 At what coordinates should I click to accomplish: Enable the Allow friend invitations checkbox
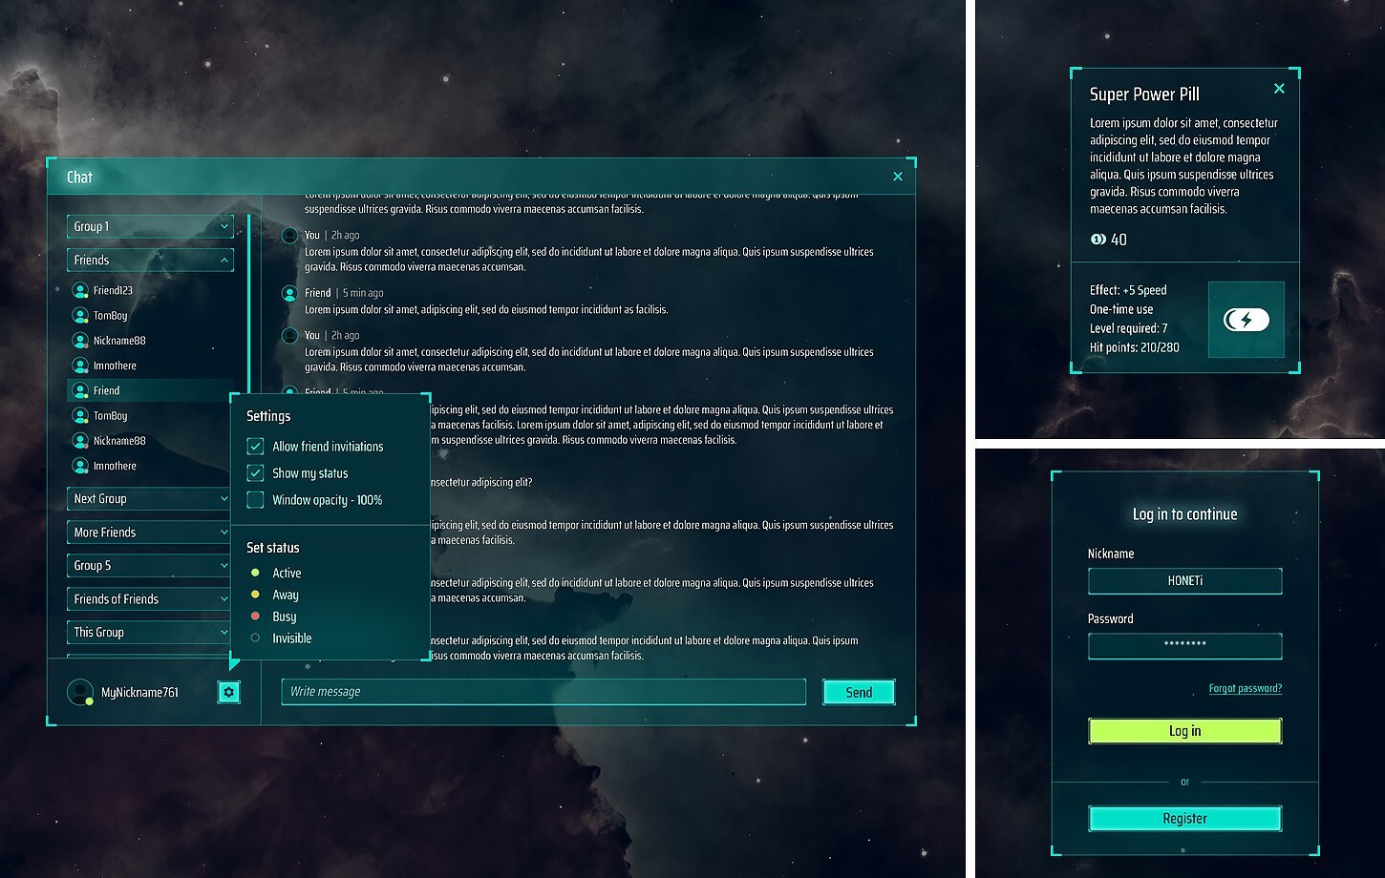(x=255, y=446)
